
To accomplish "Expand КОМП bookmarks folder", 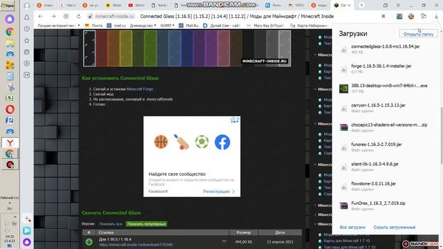I will click(x=167, y=26).
